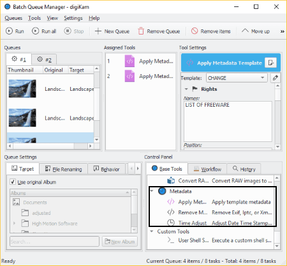Open the View menu
The height and width of the screenshot is (266, 287).
(x=52, y=18)
